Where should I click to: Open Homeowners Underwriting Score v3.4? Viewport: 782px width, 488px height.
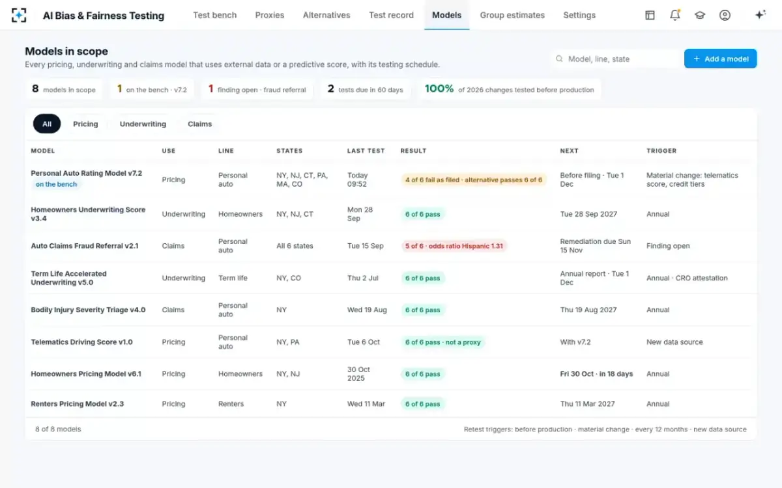88,214
